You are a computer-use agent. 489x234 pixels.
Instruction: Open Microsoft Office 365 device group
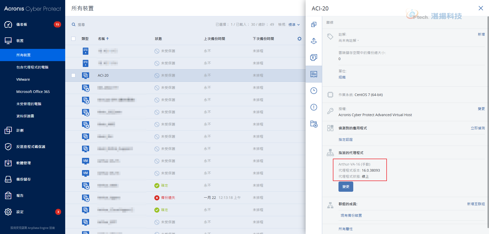[x=33, y=92]
